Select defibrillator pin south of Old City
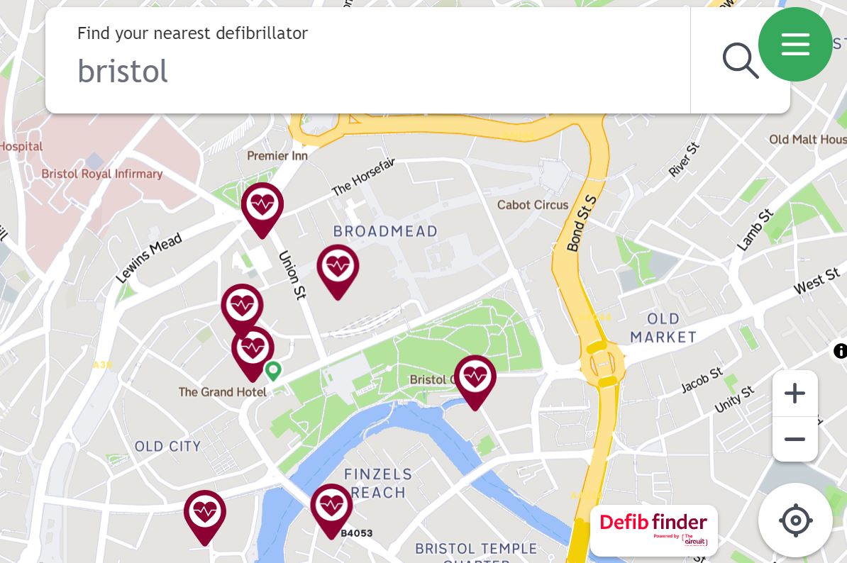The image size is (847, 563). [x=205, y=517]
